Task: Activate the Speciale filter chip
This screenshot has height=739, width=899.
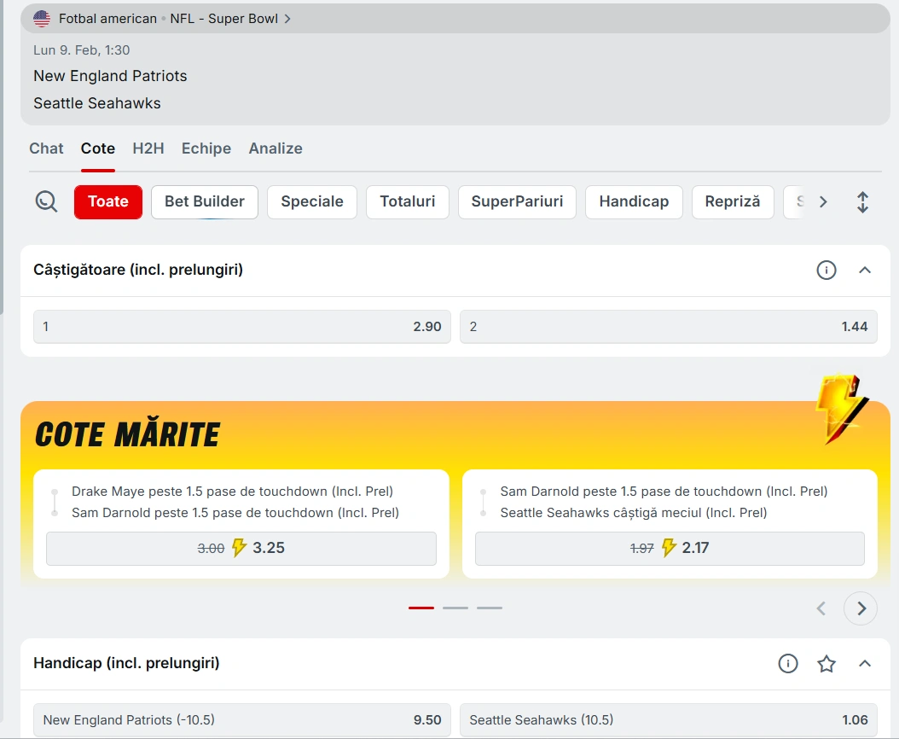Action: click(x=312, y=201)
